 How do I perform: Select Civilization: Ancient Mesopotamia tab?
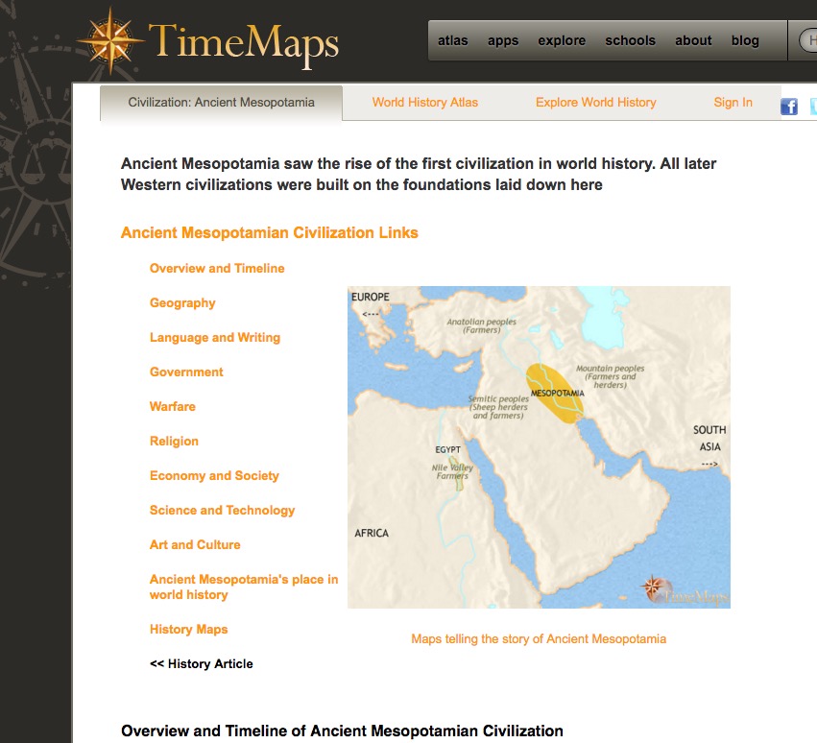pyautogui.click(x=222, y=103)
